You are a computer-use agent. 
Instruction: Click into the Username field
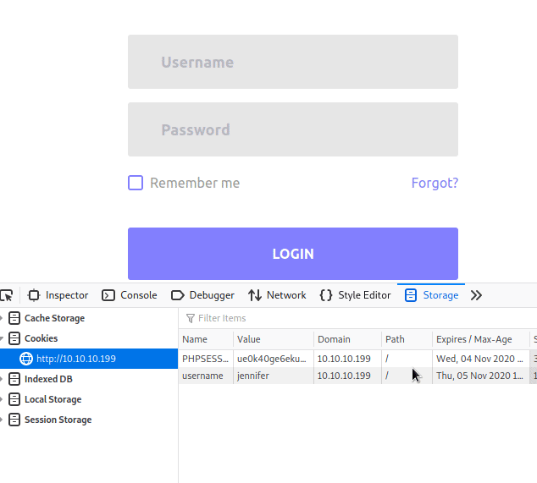pos(292,62)
